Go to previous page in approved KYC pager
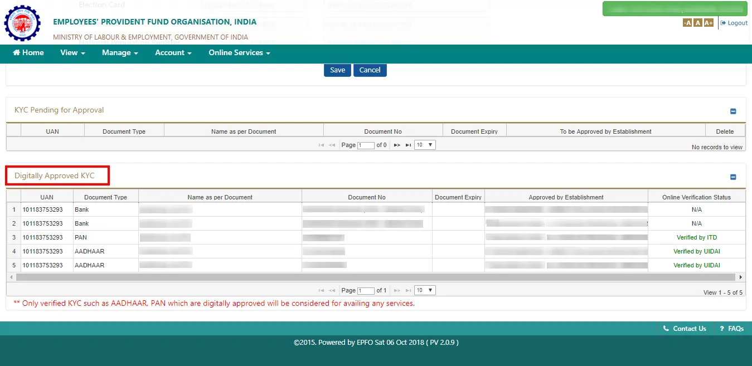 [x=332, y=290]
